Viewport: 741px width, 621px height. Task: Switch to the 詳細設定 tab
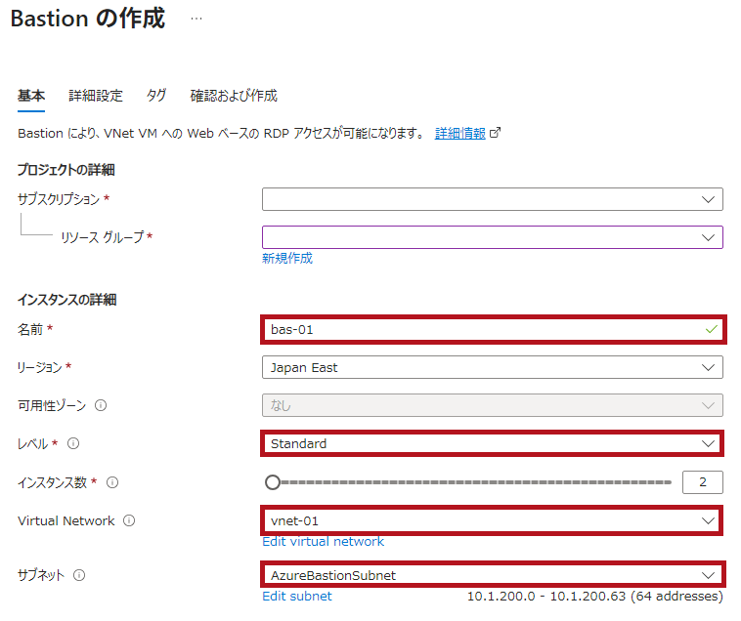tap(96, 96)
